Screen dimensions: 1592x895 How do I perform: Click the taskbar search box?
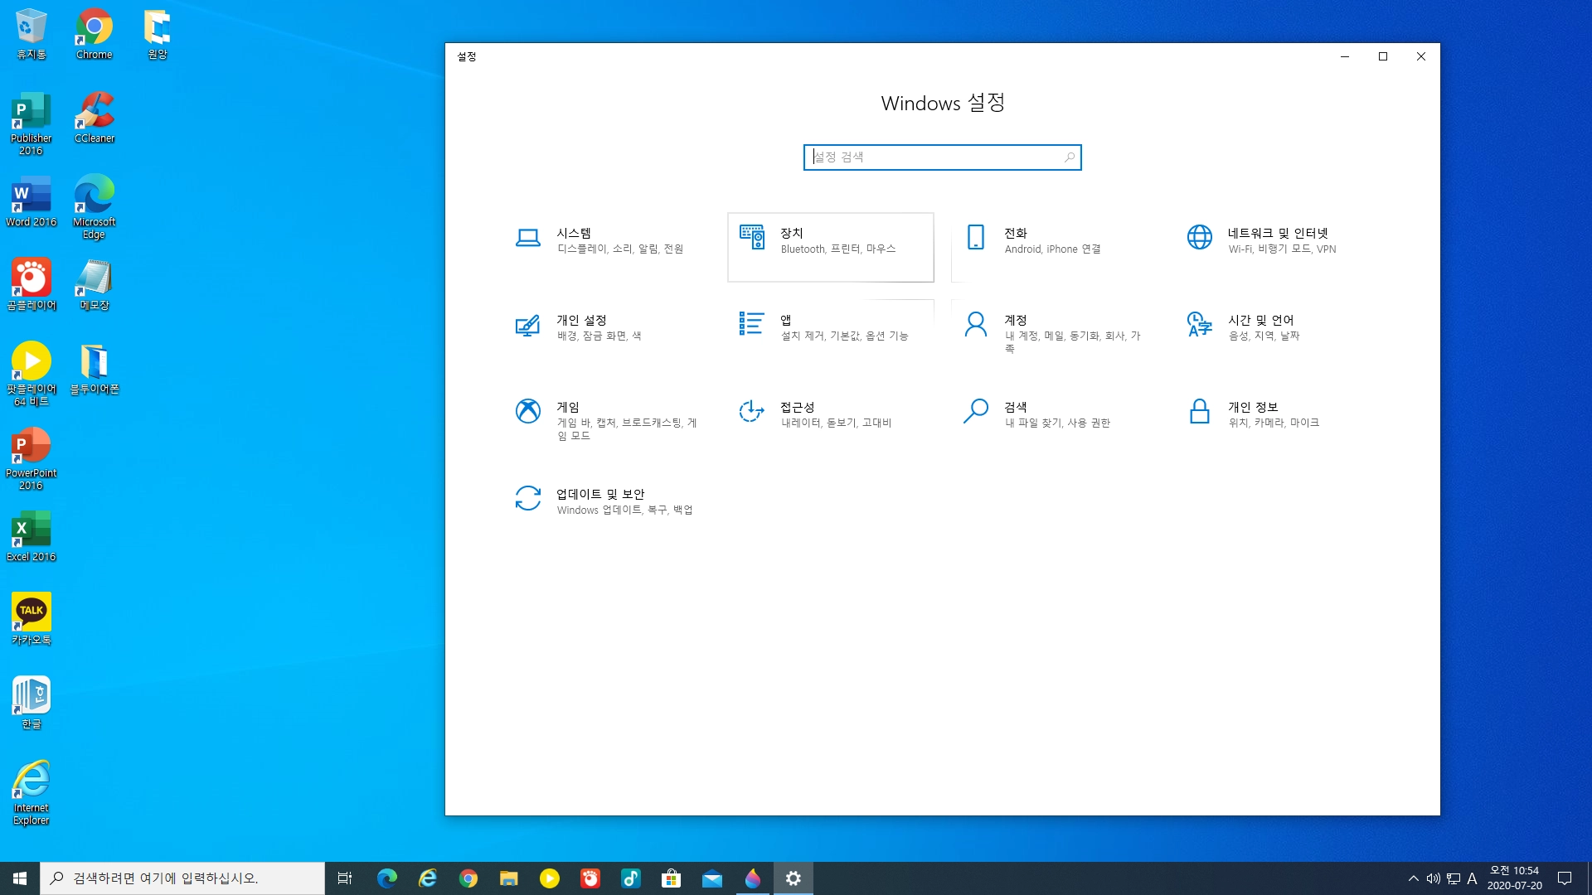[x=182, y=878]
